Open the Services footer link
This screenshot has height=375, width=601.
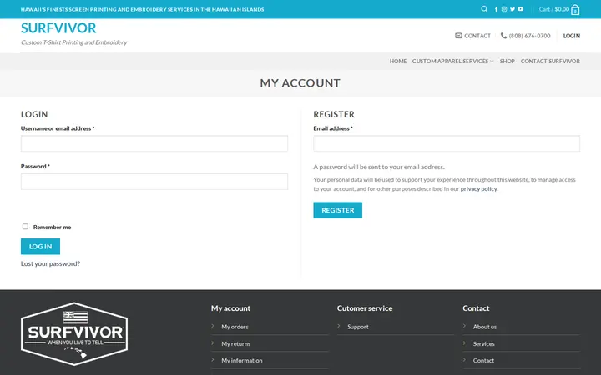point(483,343)
